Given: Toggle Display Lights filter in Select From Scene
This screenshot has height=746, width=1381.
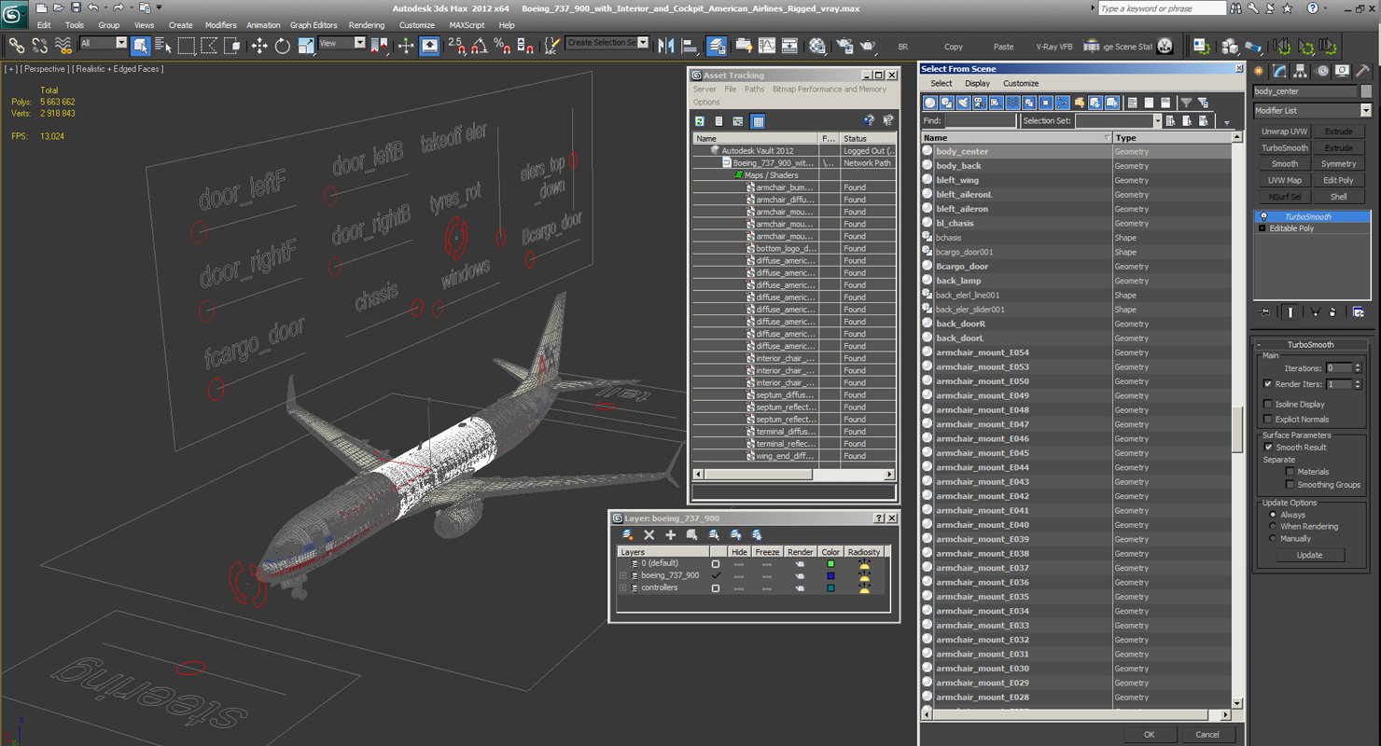Looking at the screenshot, I should pyautogui.click(x=963, y=103).
